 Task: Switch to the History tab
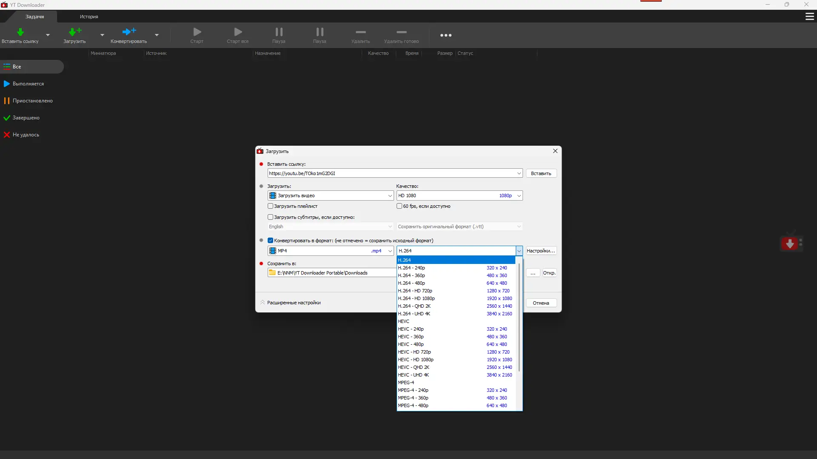pyautogui.click(x=89, y=17)
